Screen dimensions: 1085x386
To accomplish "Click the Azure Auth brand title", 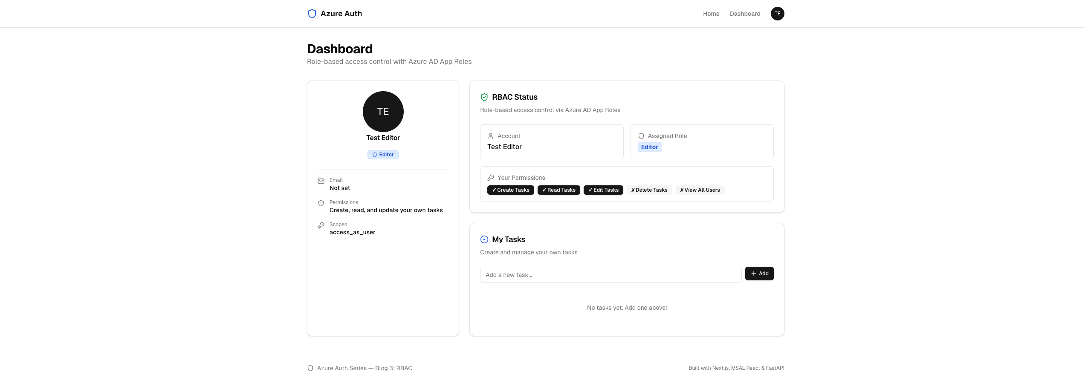I will (x=341, y=14).
